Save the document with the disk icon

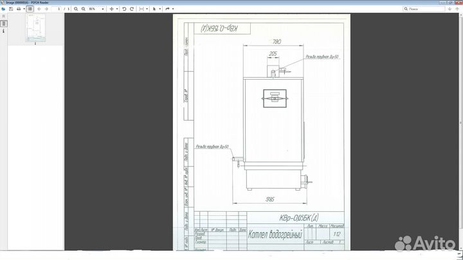pos(10,9)
